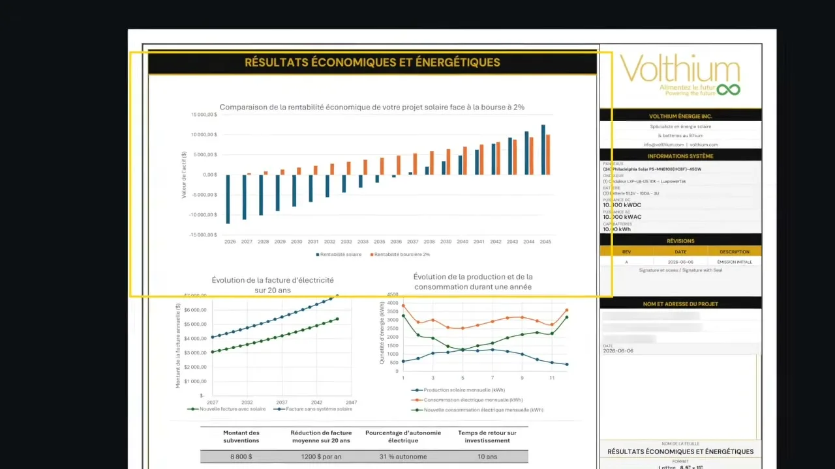Click the 'DESCRIPTION' revisions column header
This screenshot has width=835, height=469.
click(x=735, y=251)
